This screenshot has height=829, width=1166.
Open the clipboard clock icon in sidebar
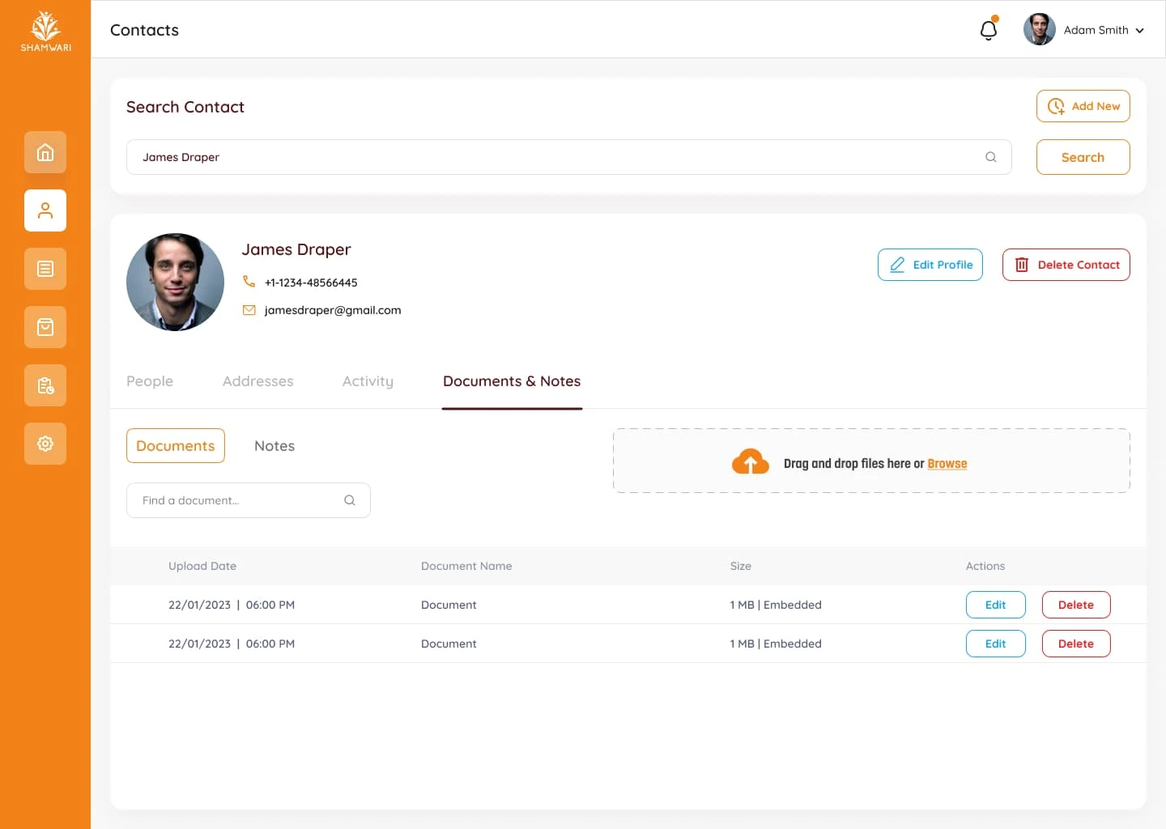(45, 385)
